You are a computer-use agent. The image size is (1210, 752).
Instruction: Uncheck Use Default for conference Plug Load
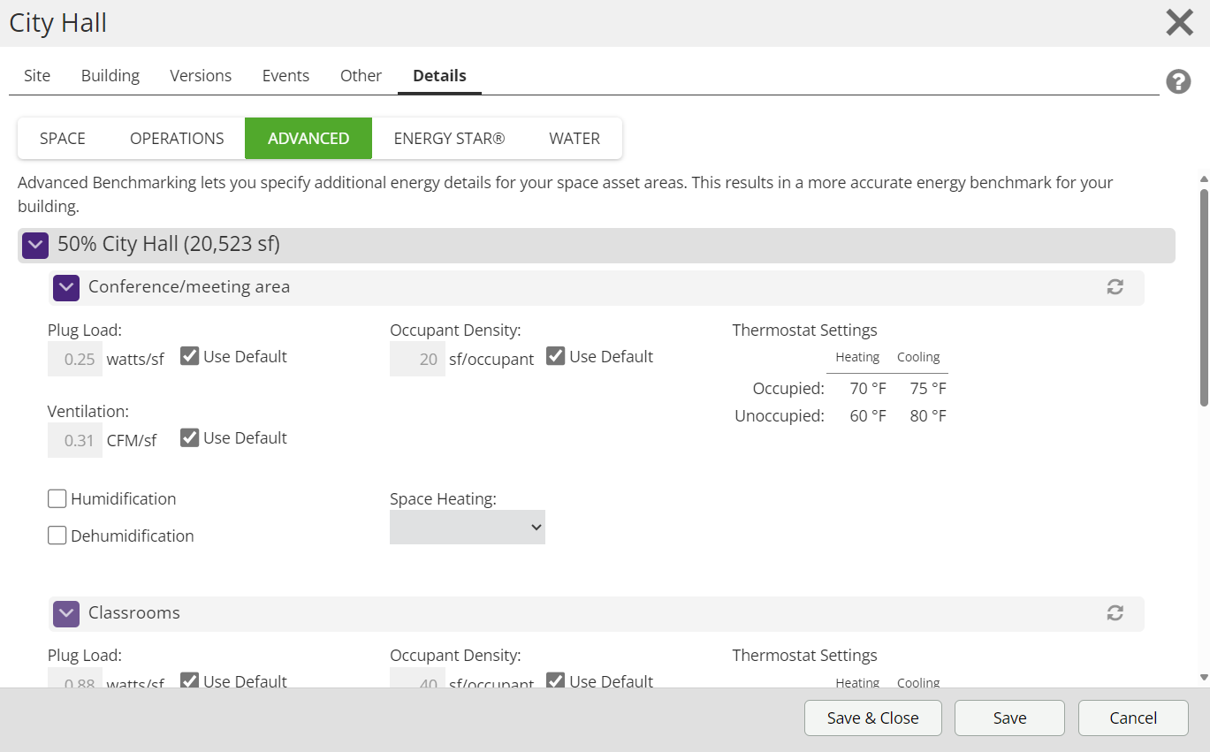(189, 356)
